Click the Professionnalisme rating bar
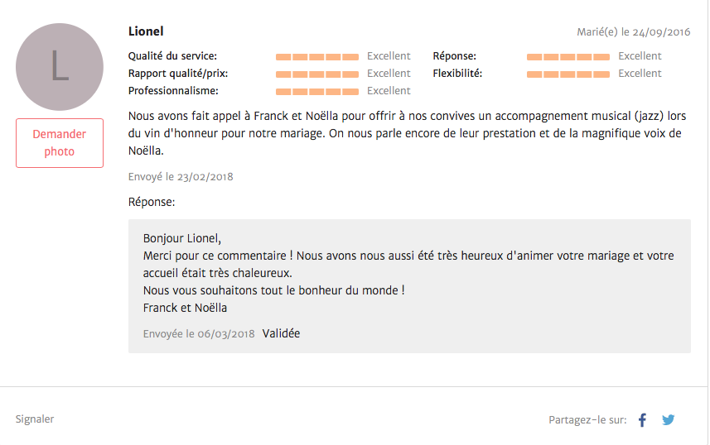 point(317,92)
